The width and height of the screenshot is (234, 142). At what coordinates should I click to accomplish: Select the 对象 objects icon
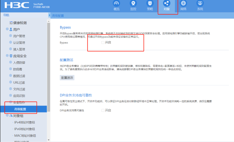[167, 3]
